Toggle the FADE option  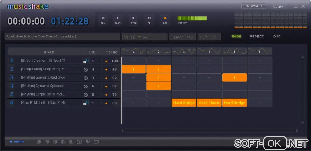[x=236, y=37]
